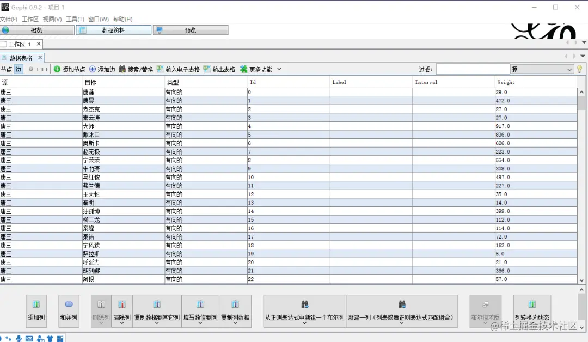Open the 工作区 menu
588x342 pixels.
[x=30, y=19]
